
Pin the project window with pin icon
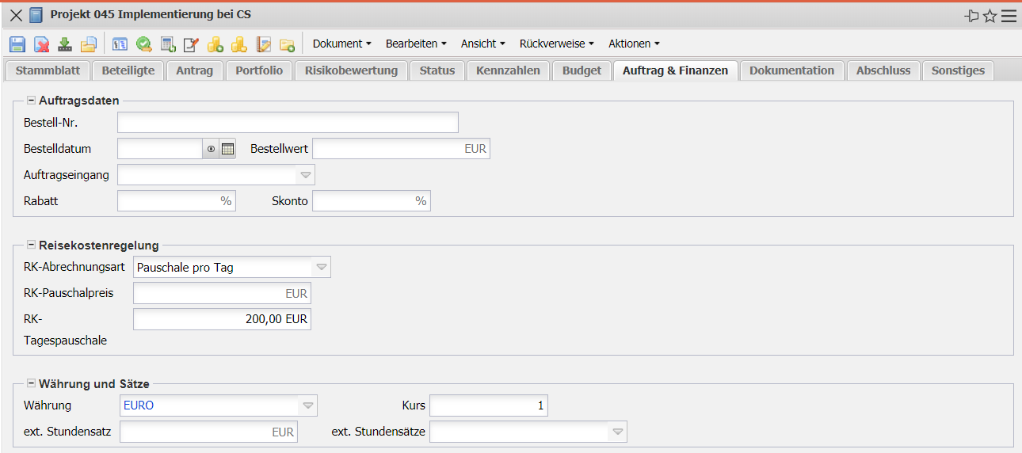(x=971, y=16)
